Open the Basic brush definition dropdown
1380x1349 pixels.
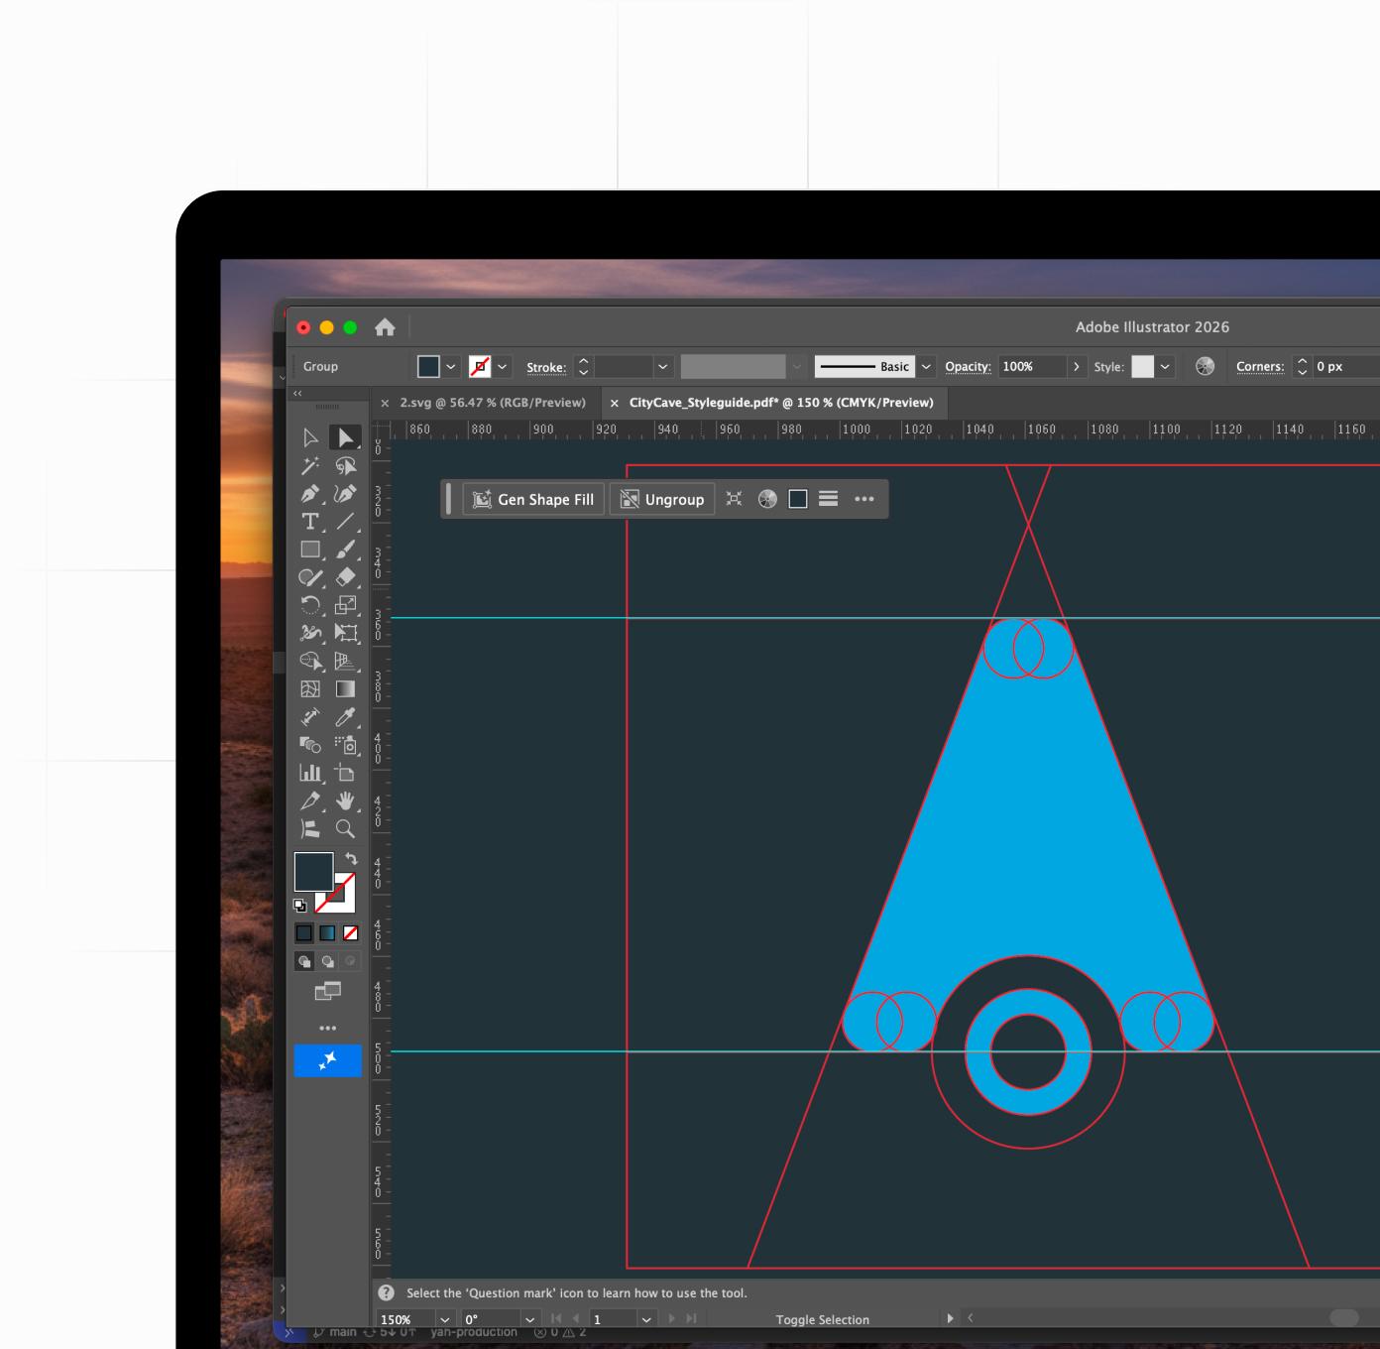coord(924,366)
